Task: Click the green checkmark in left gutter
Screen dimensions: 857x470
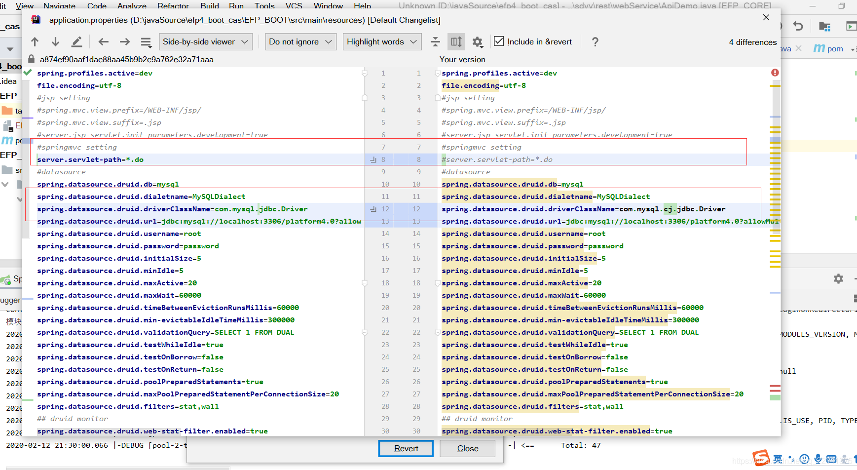Action: click(x=28, y=73)
